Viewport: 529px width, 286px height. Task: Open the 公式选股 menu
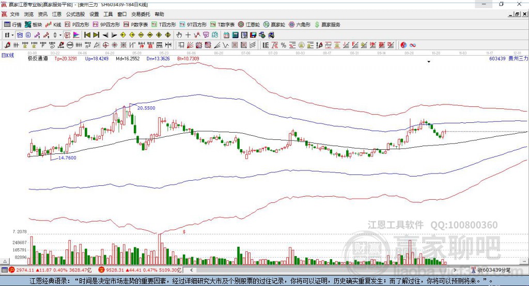point(75,14)
